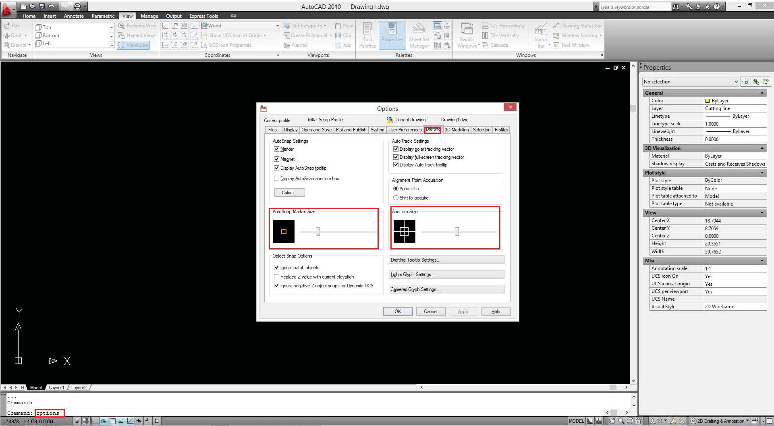Click the zoom magnifier icon in status bar

[621, 421]
